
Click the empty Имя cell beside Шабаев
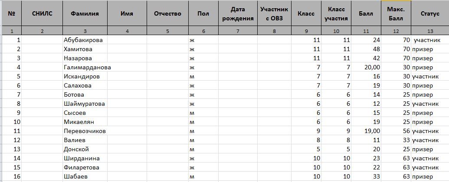coord(127,176)
